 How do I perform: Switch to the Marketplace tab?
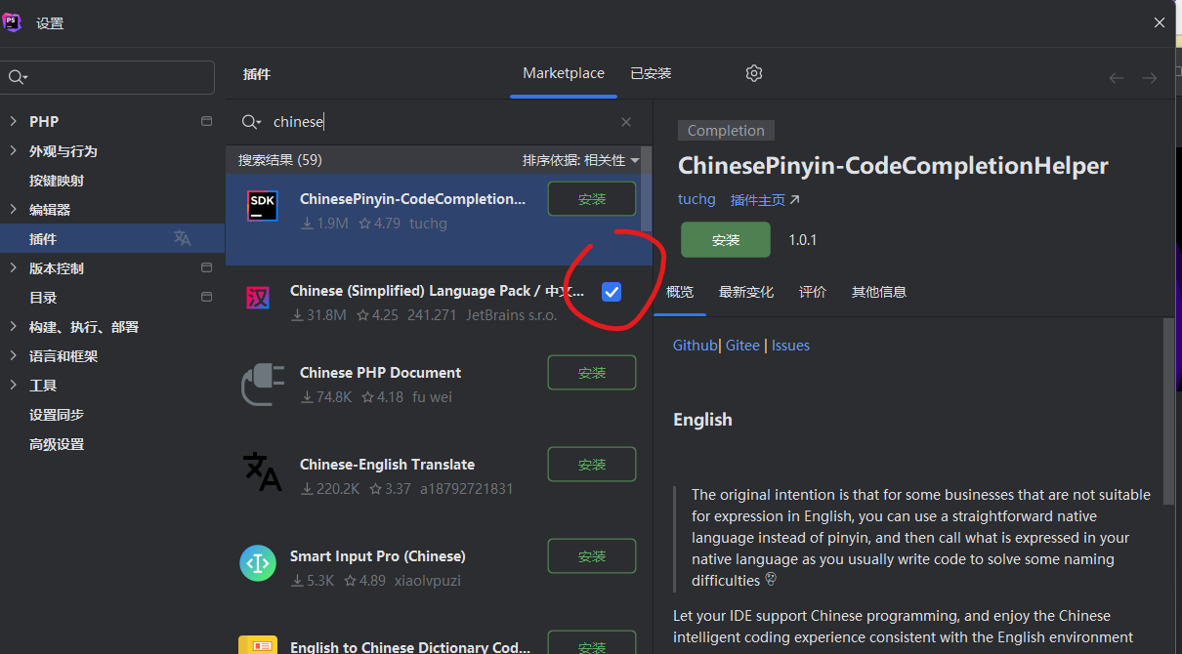pyautogui.click(x=564, y=73)
